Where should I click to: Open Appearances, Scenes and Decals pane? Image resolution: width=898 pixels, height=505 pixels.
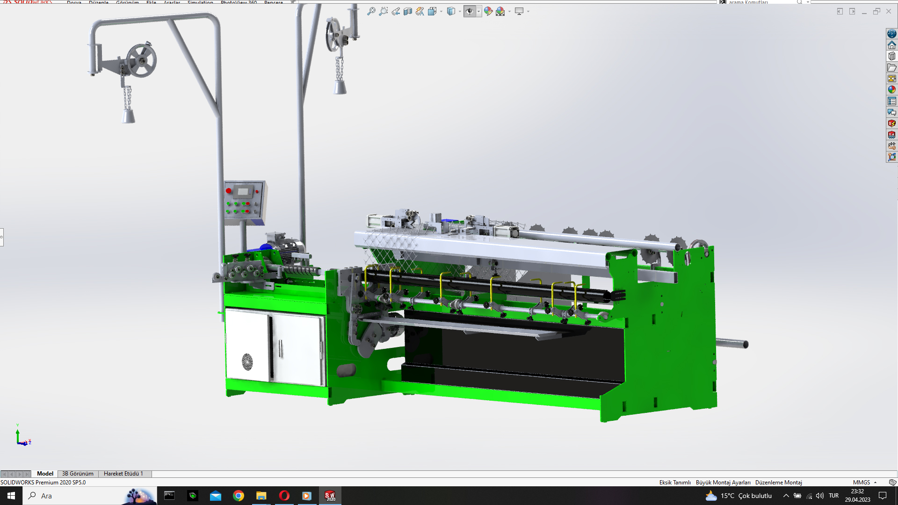click(x=892, y=90)
